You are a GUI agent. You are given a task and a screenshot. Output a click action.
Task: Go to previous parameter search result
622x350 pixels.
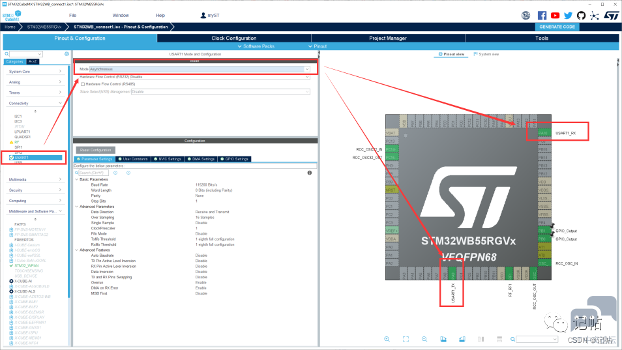115,173
